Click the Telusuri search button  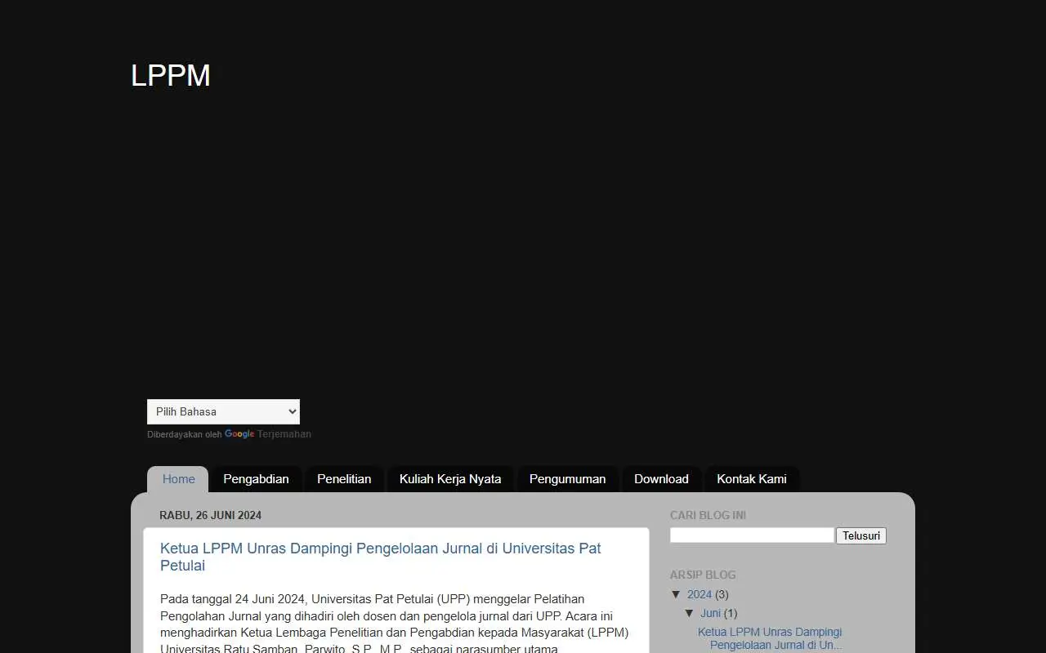click(861, 535)
